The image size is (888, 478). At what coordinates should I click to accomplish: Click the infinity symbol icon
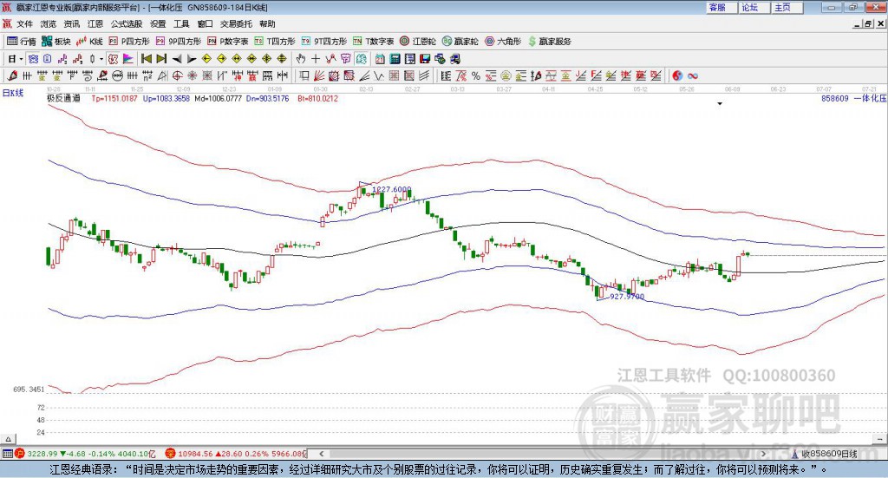pyautogui.click(x=693, y=75)
